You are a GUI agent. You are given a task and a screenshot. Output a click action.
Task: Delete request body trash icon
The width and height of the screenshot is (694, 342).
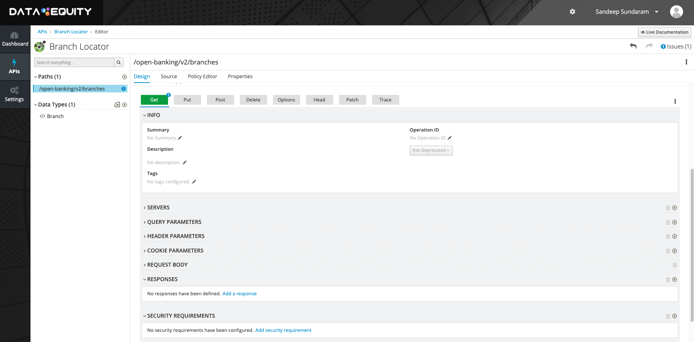click(x=674, y=265)
